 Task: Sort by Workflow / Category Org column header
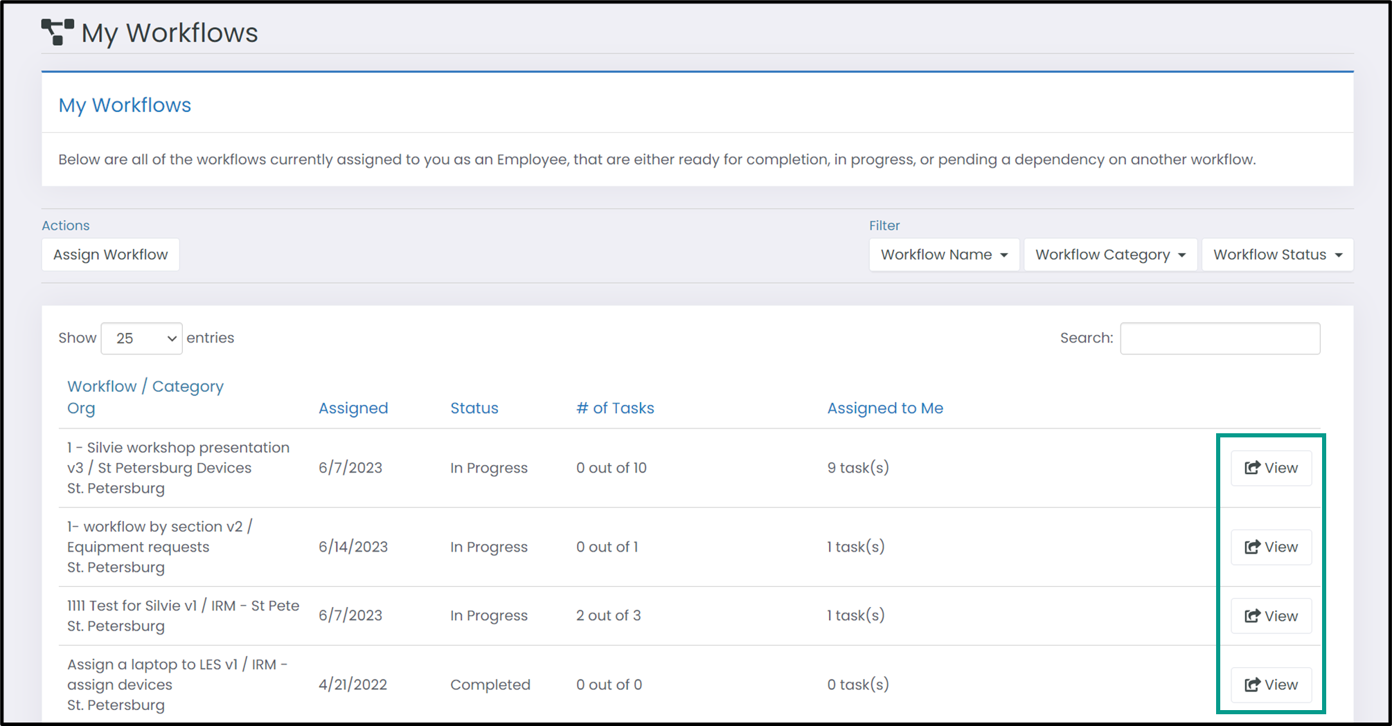tap(145, 397)
